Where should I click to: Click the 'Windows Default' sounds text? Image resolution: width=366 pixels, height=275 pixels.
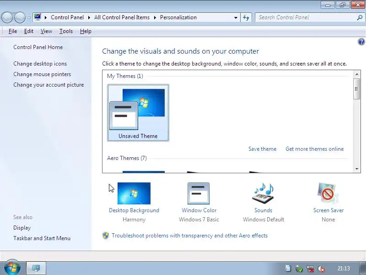(x=264, y=220)
